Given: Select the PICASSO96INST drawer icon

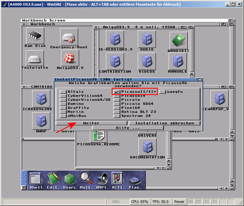Looking at the screenshot, I should [41, 99].
